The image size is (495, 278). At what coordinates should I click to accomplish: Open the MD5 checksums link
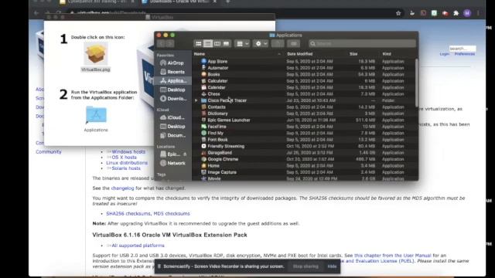tap(172, 213)
